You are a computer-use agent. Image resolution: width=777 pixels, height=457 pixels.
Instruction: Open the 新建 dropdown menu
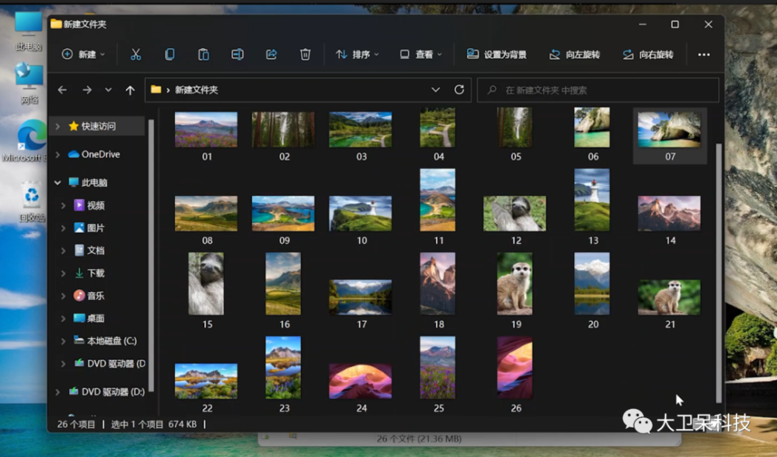point(83,54)
